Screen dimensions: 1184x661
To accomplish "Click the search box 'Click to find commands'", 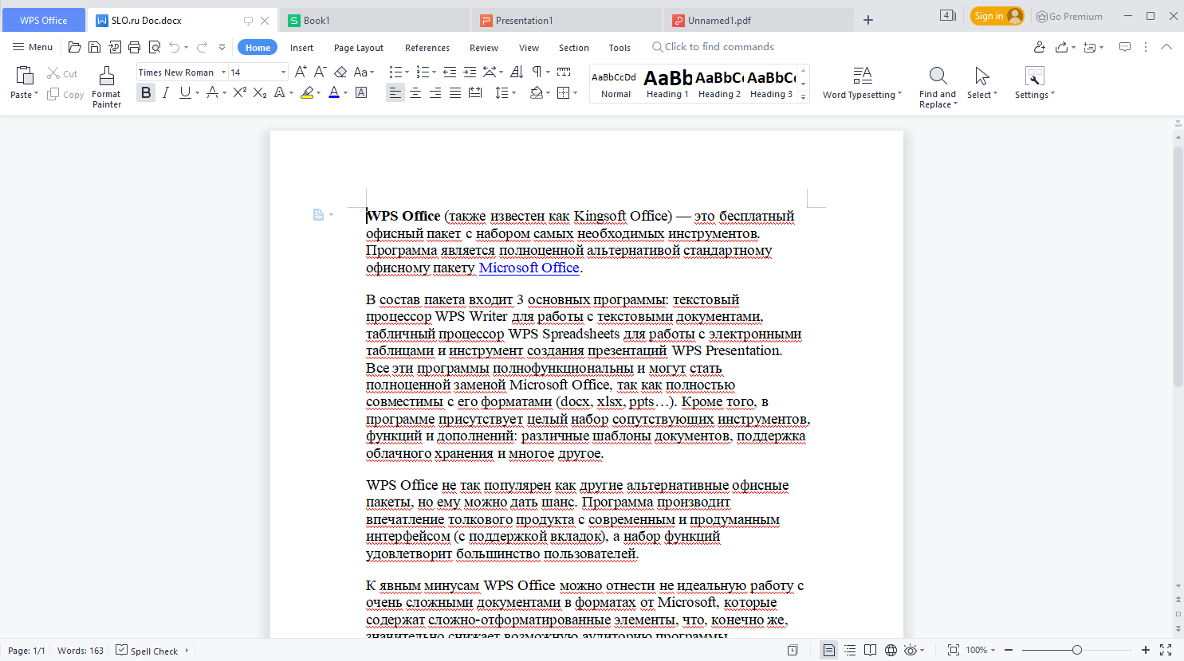I will pyautogui.click(x=714, y=47).
